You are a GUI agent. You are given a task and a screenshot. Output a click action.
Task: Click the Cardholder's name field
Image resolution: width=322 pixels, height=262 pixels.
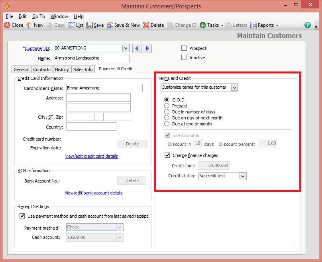104,88
